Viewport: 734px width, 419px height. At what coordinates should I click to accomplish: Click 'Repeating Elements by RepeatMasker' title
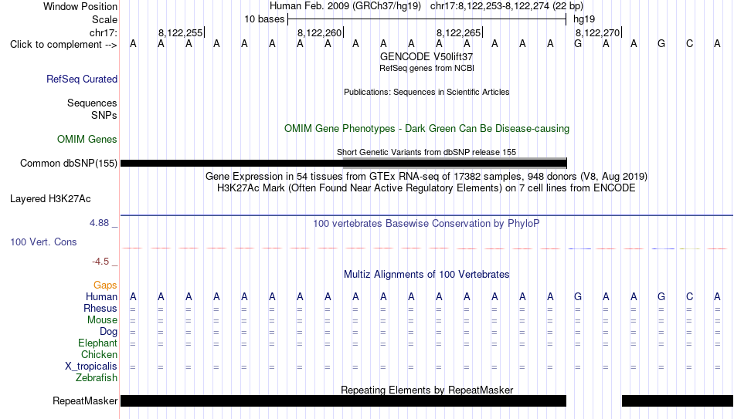point(426,390)
